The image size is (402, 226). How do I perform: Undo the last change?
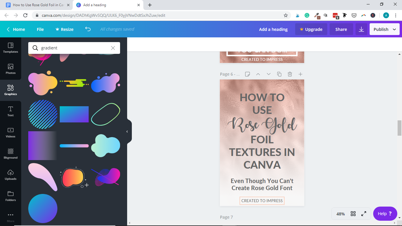pos(88,29)
